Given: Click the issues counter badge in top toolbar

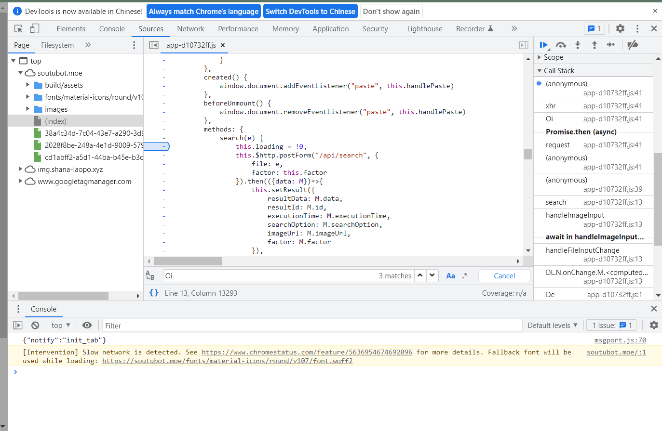Looking at the screenshot, I should (594, 29).
